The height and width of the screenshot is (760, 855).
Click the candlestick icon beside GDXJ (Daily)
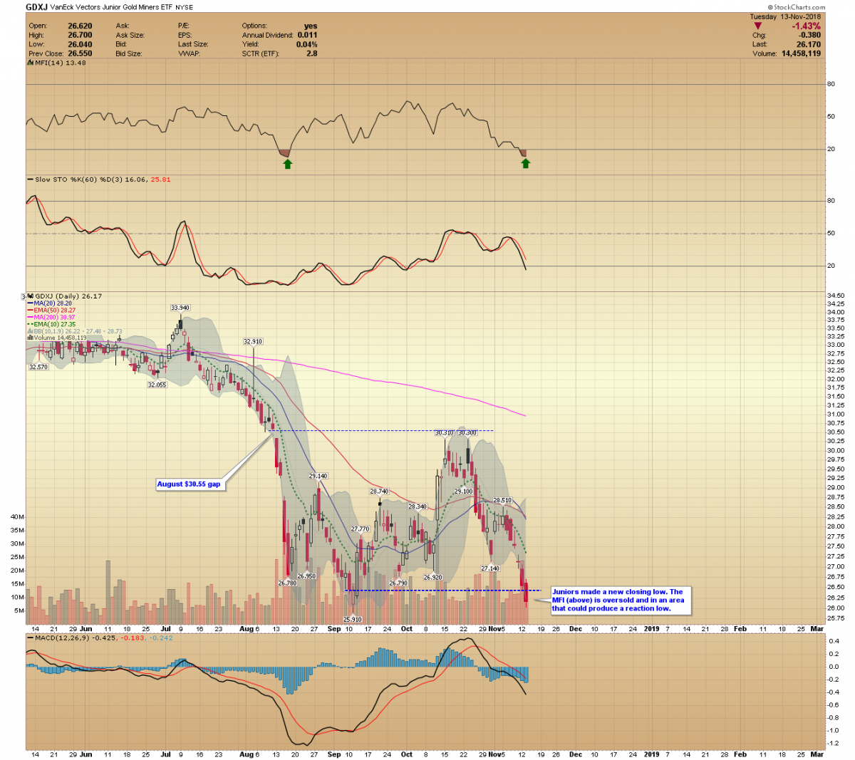coord(30,296)
